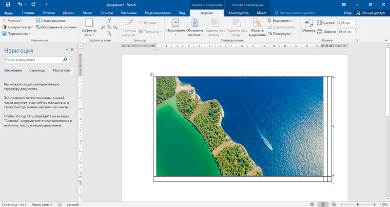The height and width of the screenshot is (207, 390).
Task: Expand the Brightness (Яркость) dropdown
Action: 14,21
